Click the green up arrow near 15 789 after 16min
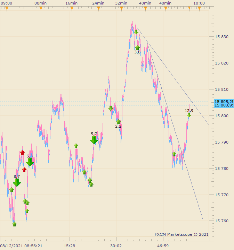 [x=76, y=146]
